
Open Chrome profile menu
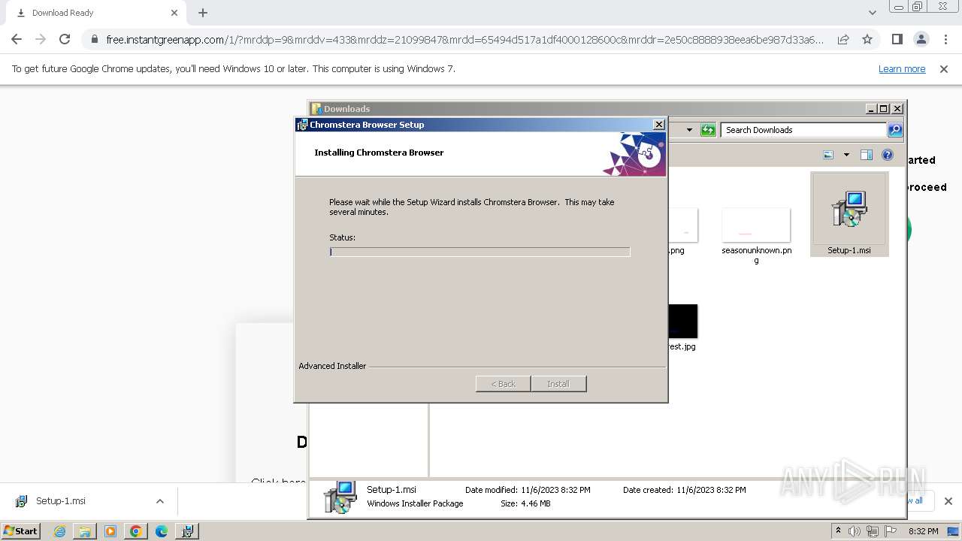point(921,39)
